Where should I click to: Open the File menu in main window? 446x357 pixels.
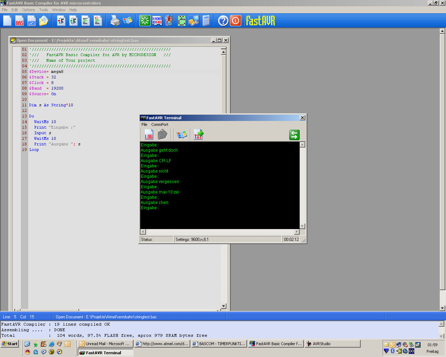(5, 10)
